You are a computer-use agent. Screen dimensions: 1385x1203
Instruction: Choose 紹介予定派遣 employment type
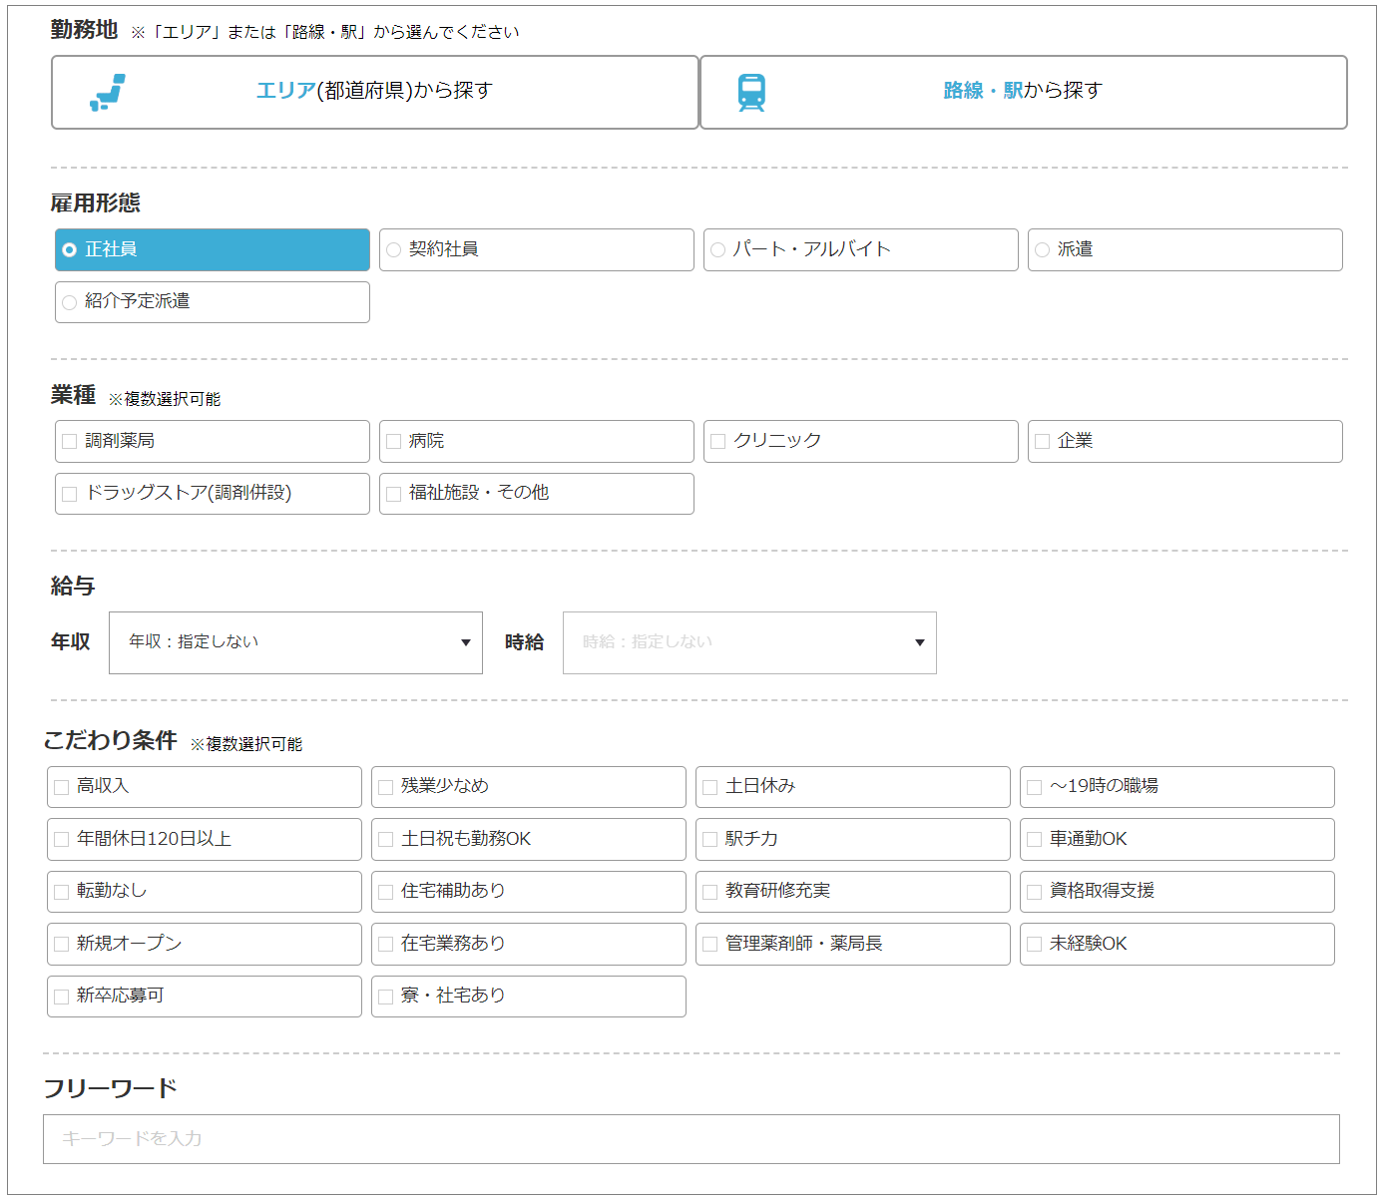pyautogui.click(x=213, y=301)
